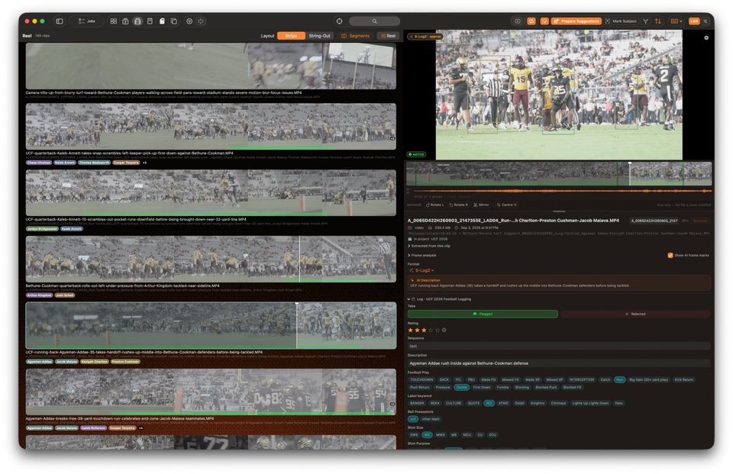This screenshot has width=733, height=474.
Task: Toggle the BANGER label keyword
Action: 417,403
